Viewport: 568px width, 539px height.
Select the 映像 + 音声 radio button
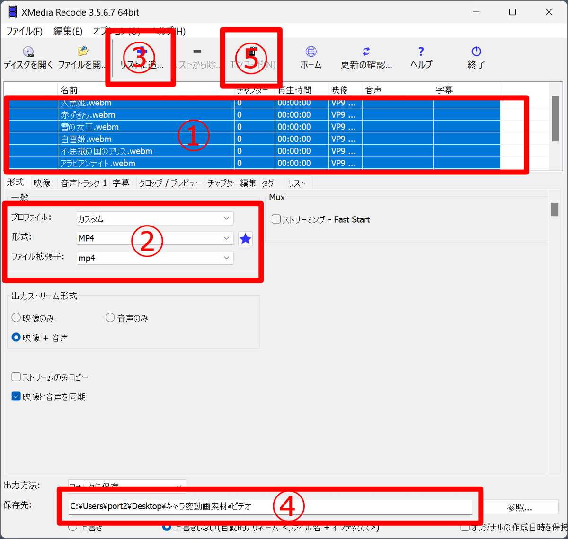tap(16, 338)
